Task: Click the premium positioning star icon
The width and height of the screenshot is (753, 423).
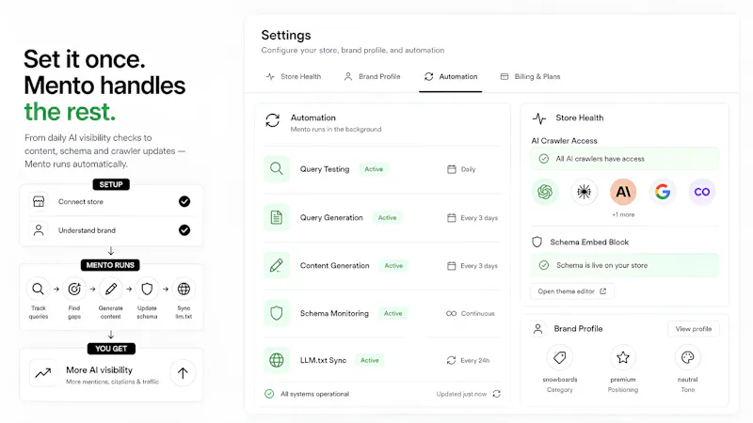Action: tap(623, 357)
